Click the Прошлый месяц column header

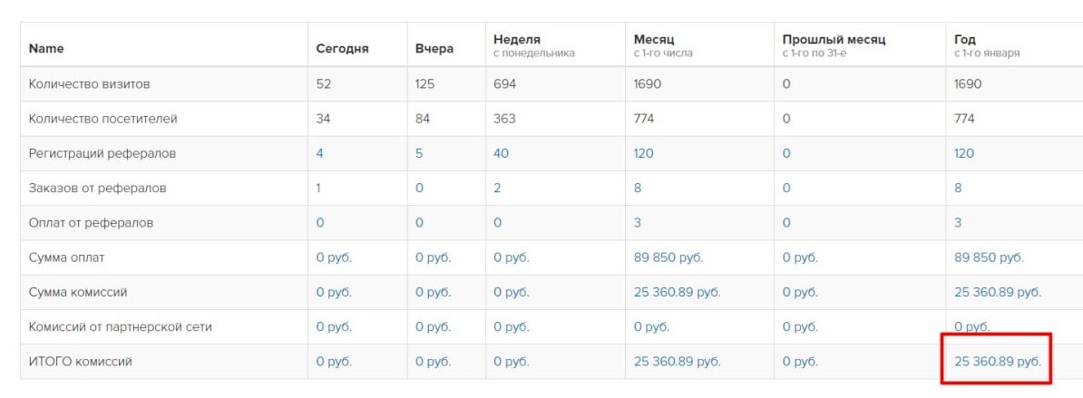tap(834, 40)
